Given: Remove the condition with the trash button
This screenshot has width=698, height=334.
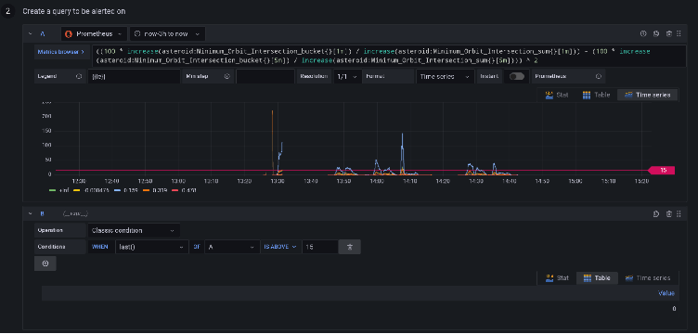Looking at the screenshot, I should coord(349,248).
